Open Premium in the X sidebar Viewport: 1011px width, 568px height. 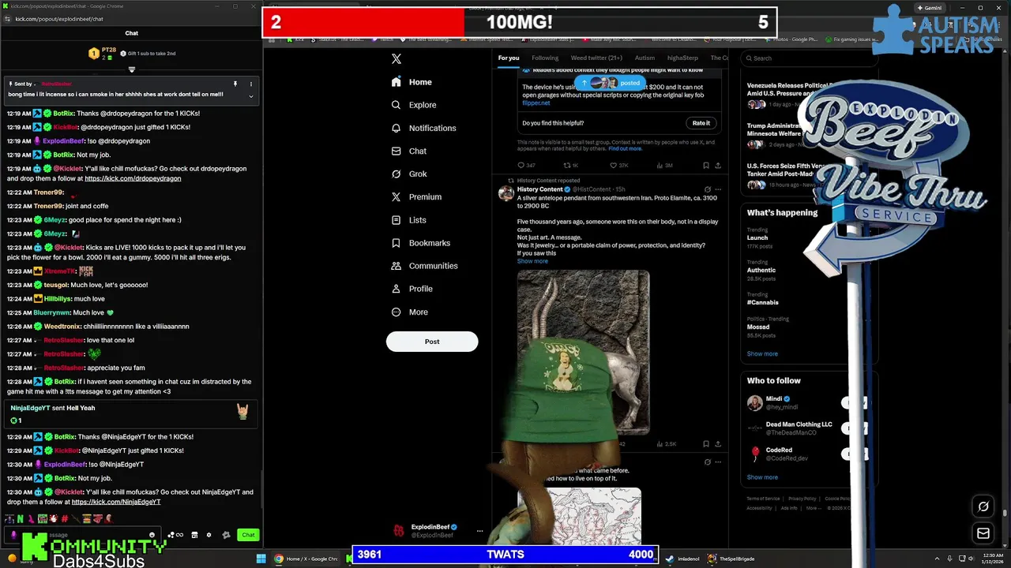tap(416, 196)
